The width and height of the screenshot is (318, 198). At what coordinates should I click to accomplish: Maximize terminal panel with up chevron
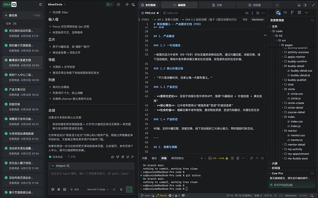(257, 158)
